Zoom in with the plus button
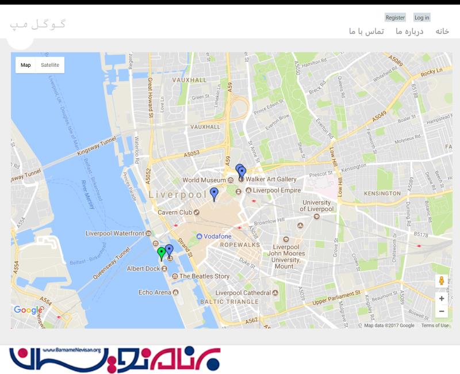 tap(442, 299)
